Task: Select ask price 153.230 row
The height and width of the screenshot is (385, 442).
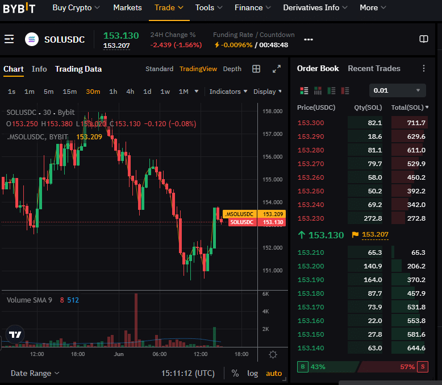Action: [x=362, y=218]
